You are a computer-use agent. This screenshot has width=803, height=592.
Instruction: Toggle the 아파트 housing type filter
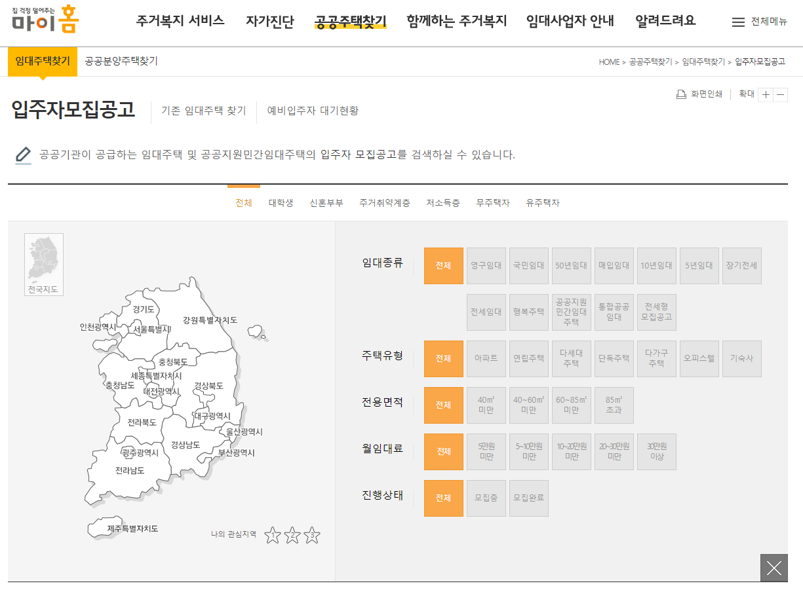coord(486,358)
